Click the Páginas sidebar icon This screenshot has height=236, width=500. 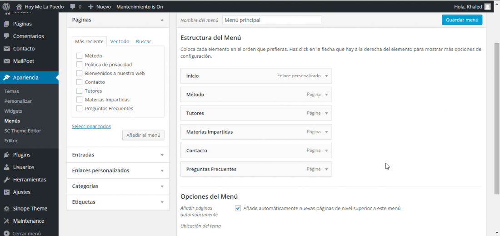(x=6, y=24)
